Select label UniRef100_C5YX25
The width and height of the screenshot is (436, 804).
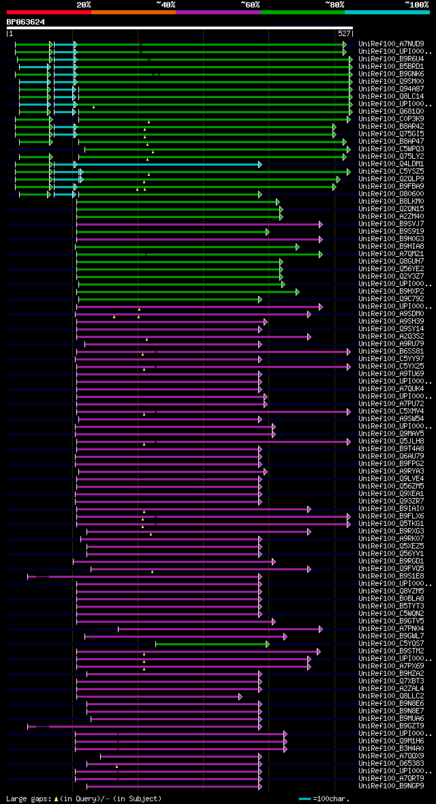coord(391,366)
